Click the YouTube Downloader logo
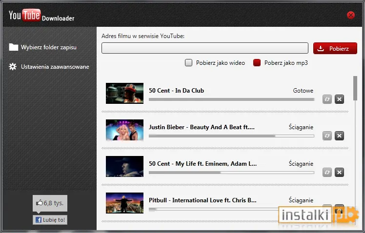Viewport: 365px width, 233px height. (41, 15)
